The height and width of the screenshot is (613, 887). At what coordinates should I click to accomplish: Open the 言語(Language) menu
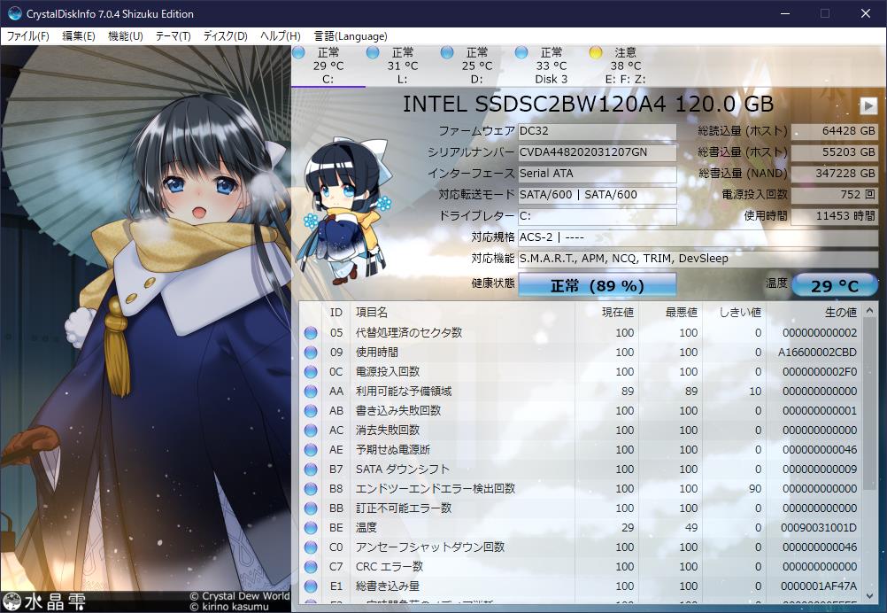pos(351,36)
